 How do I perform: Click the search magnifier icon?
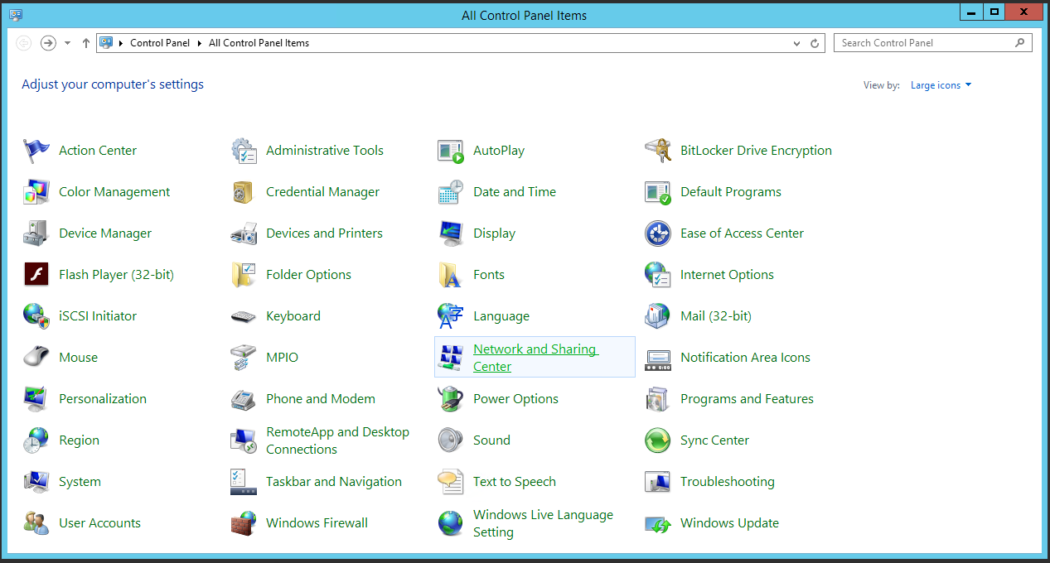coord(1020,43)
